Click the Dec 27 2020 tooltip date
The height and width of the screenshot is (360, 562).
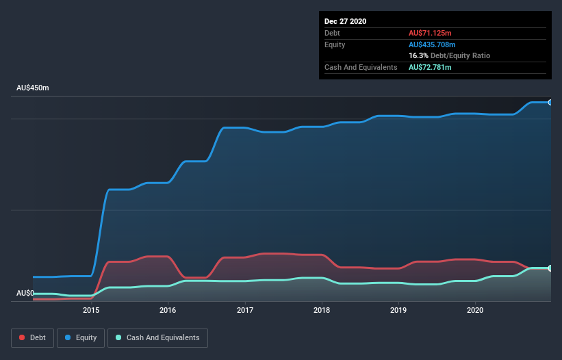[345, 21]
